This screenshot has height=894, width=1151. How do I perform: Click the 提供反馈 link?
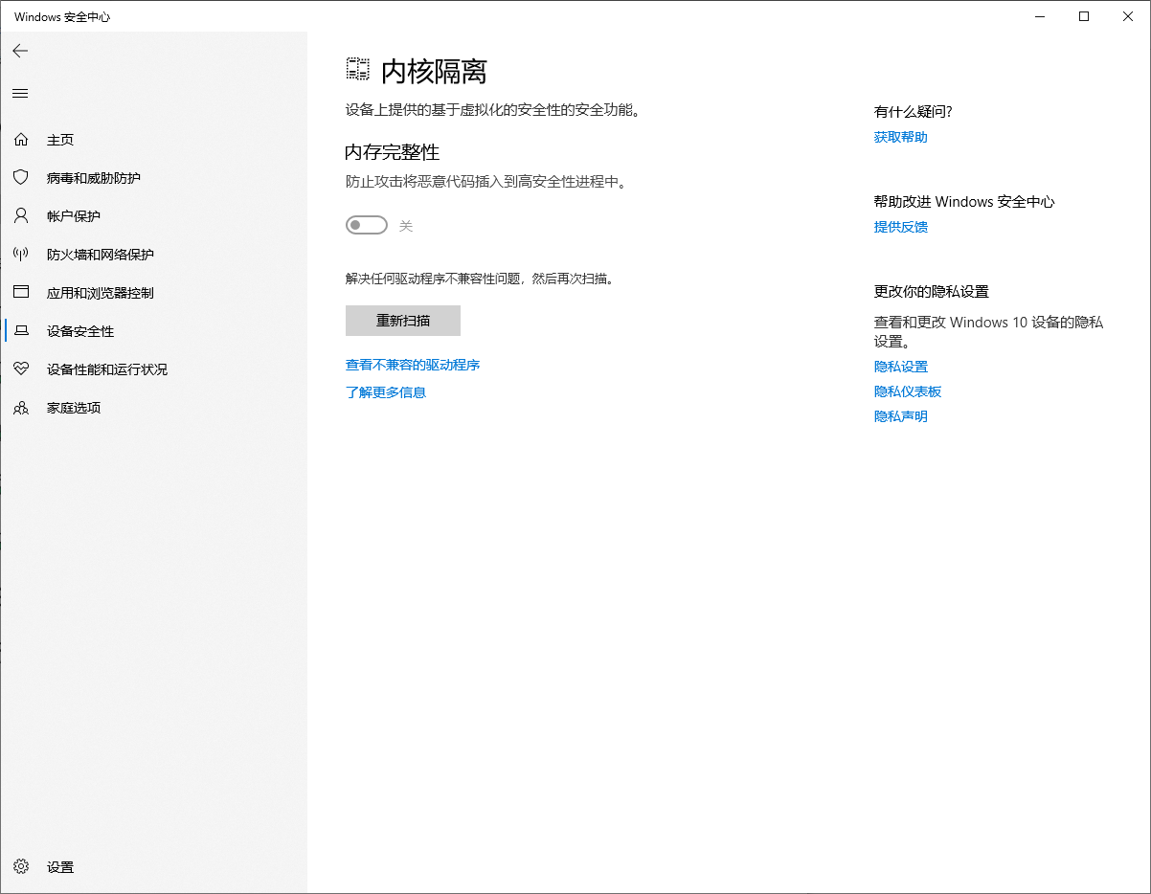click(x=901, y=228)
